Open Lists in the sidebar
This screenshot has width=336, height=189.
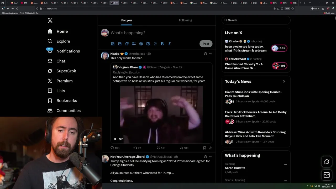tap(56, 91)
